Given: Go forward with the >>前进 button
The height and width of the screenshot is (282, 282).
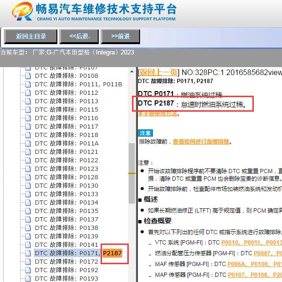Looking at the screenshot, I should (x=120, y=37).
